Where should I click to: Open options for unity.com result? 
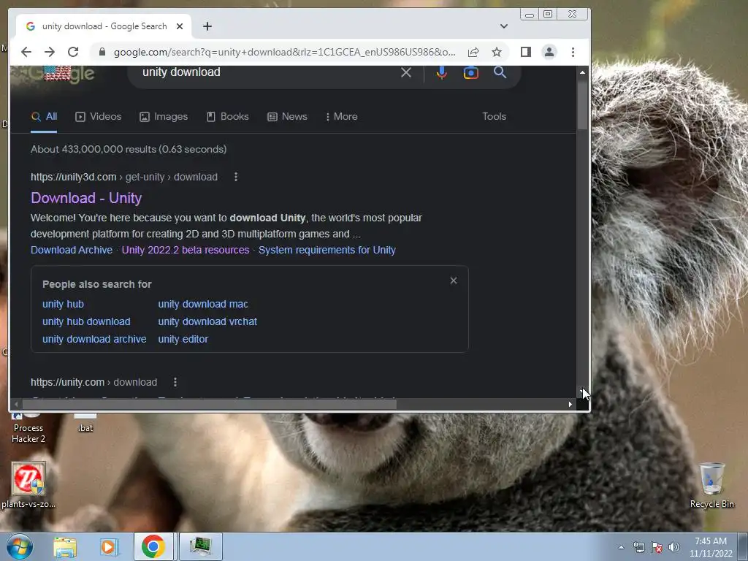click(175, 382)
